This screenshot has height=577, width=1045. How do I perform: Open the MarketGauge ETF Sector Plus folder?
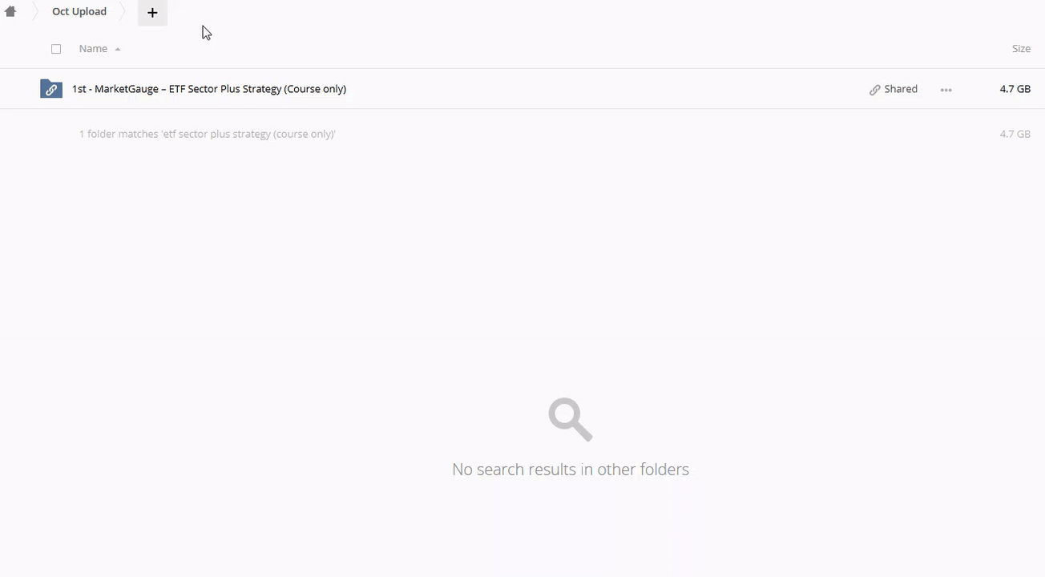[x=209, y=89]
